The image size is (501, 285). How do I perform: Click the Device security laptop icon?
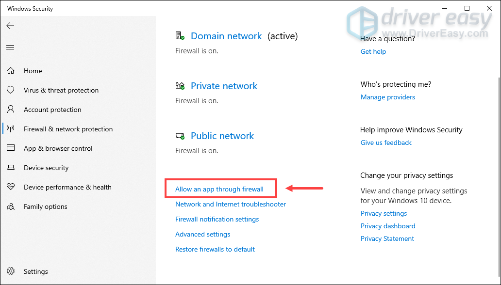tap(11, 168)
